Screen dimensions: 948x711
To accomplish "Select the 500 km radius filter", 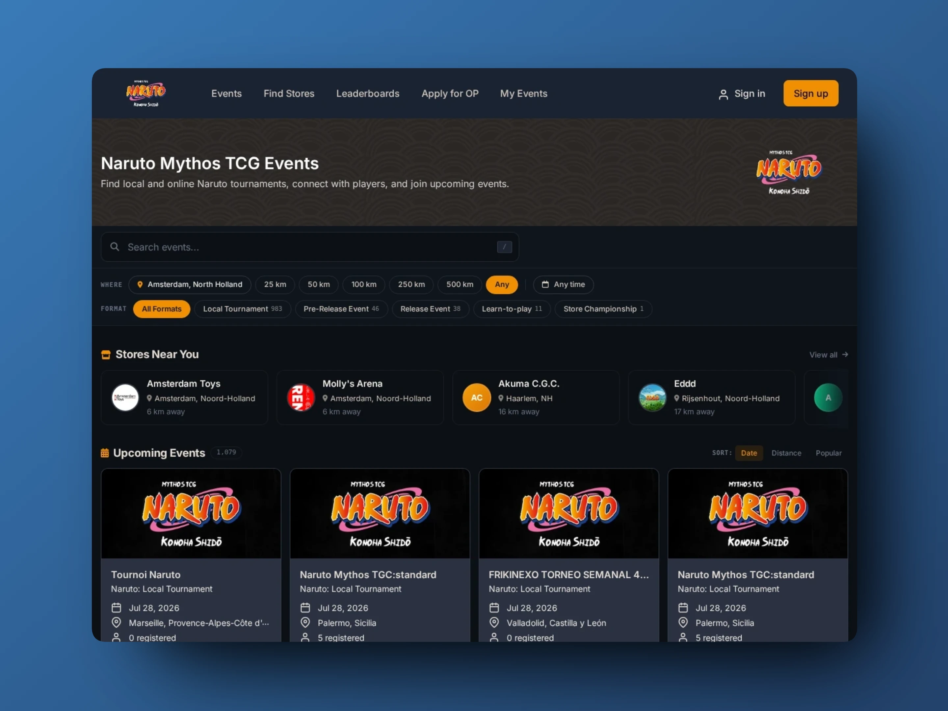I will point(460,285).
